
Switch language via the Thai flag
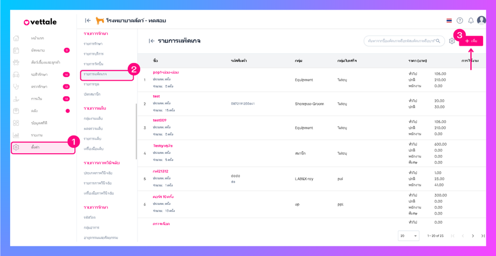pos(449,20)
